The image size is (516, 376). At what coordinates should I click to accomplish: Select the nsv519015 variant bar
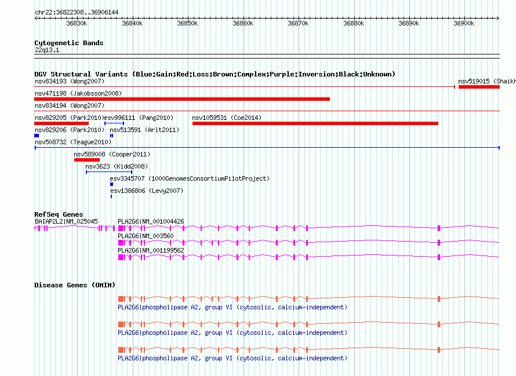pos(479,87)
